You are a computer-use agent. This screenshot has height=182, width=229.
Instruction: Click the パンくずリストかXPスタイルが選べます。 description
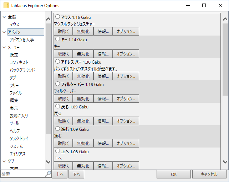(x=86, y=69)
